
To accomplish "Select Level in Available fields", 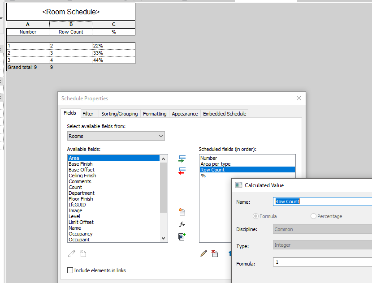I will pos(114,216).
